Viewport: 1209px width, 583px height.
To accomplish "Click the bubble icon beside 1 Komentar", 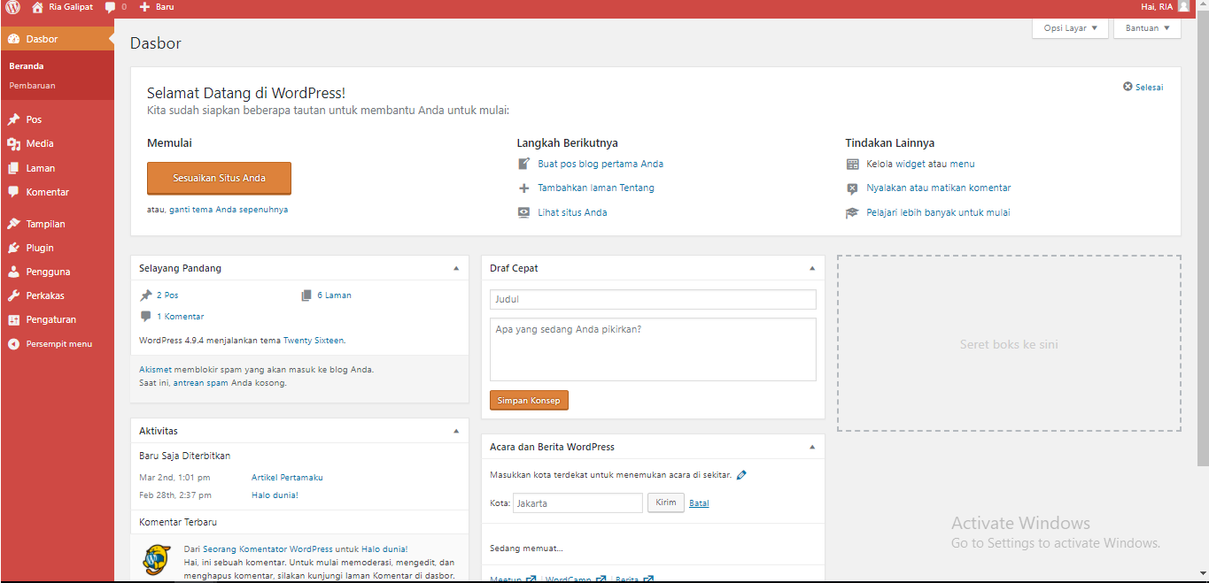I will (x=146, y=317).
